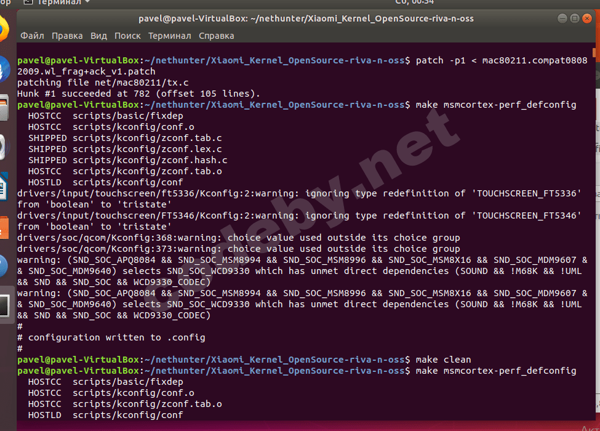Click 'TOUCHSCREEN_FT5336' in the warning
The image size is (600, 431).
(x=526, y=194)
